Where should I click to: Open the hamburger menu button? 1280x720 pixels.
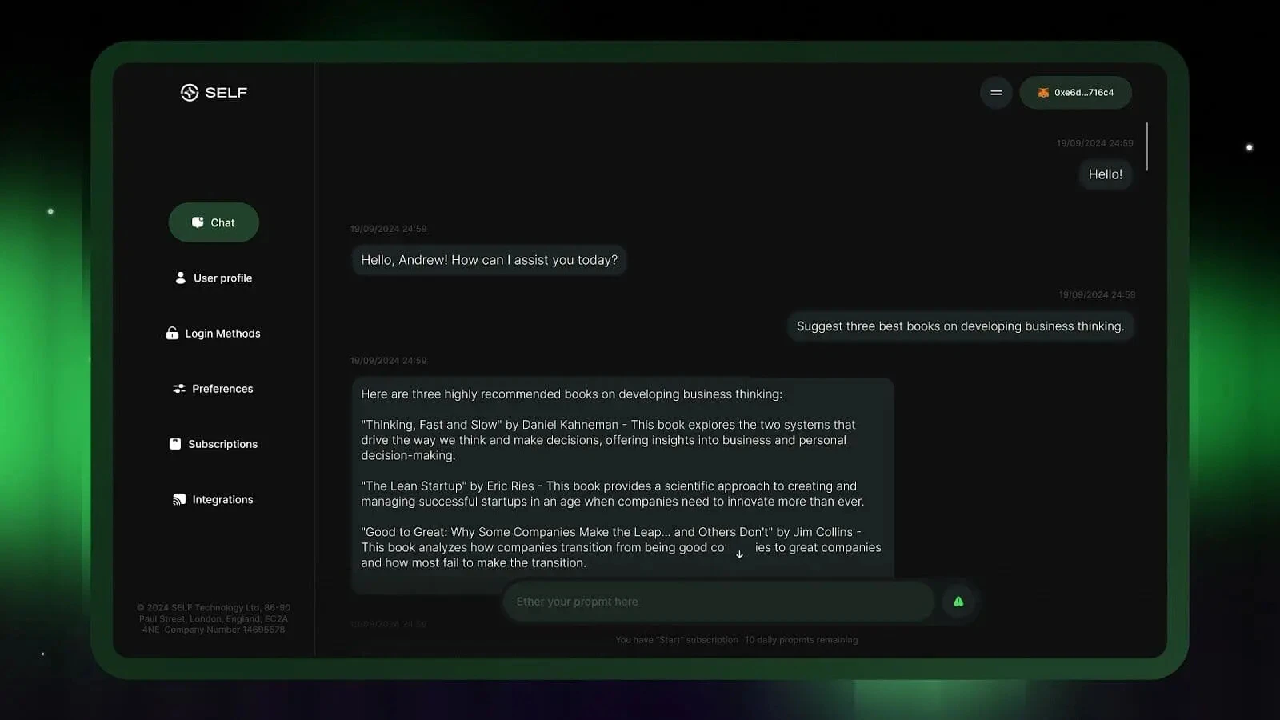(x=996, y=93)
